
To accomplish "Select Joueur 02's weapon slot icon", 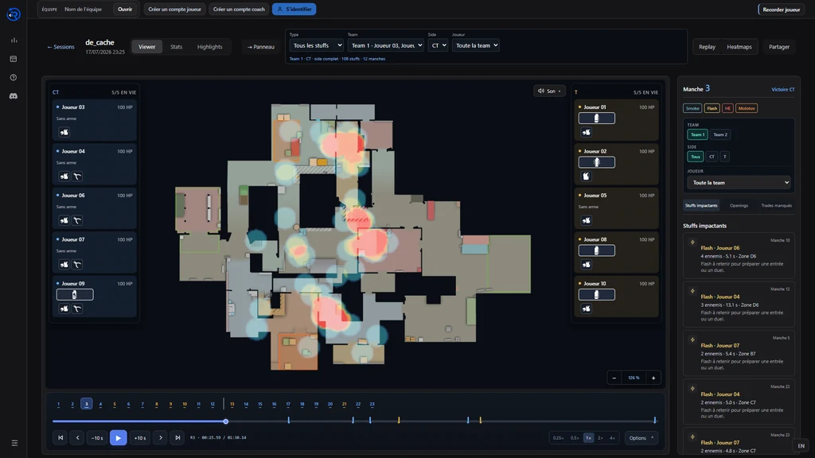I will (x=597, y=162).
